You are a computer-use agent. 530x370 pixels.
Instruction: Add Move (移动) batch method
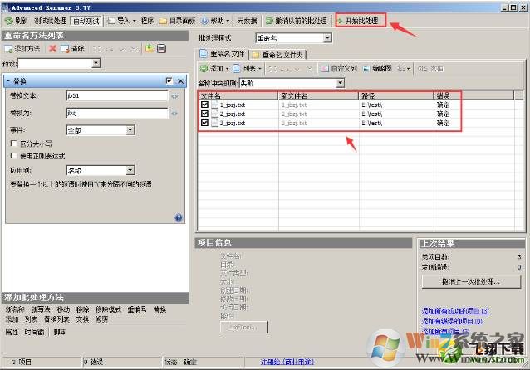coord(63,309)
